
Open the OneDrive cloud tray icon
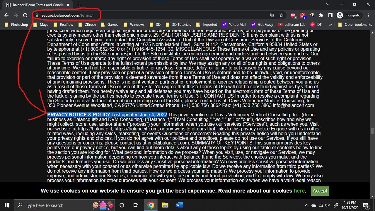314,205
